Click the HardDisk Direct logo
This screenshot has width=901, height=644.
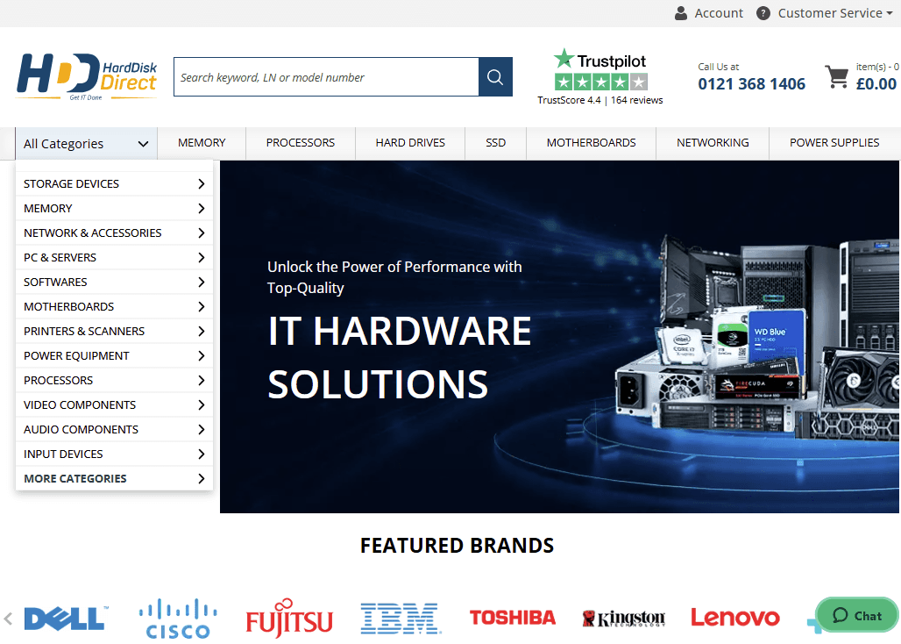(85, 76)
